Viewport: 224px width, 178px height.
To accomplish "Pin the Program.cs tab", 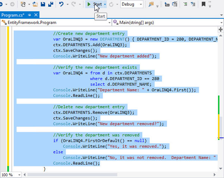I will click(x=30, y=15).
